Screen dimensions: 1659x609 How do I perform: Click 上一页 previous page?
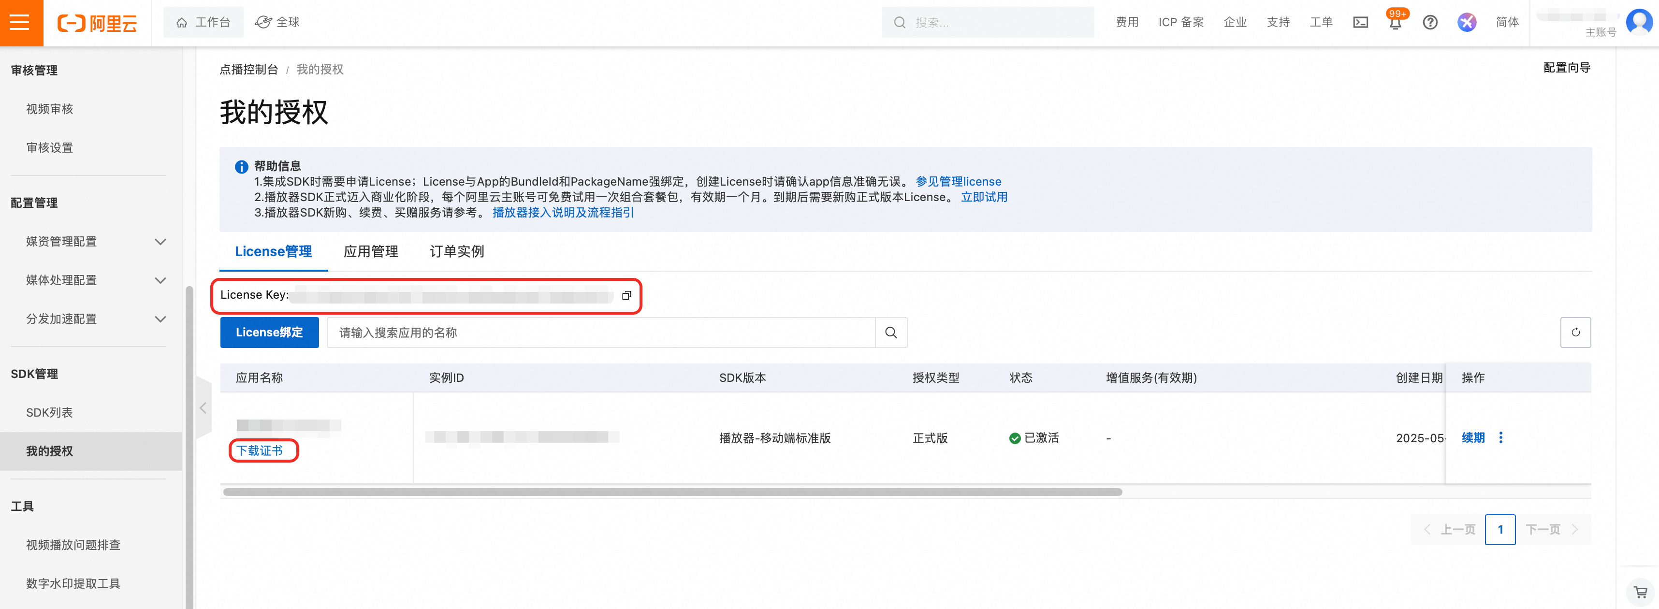(1449, 529)
